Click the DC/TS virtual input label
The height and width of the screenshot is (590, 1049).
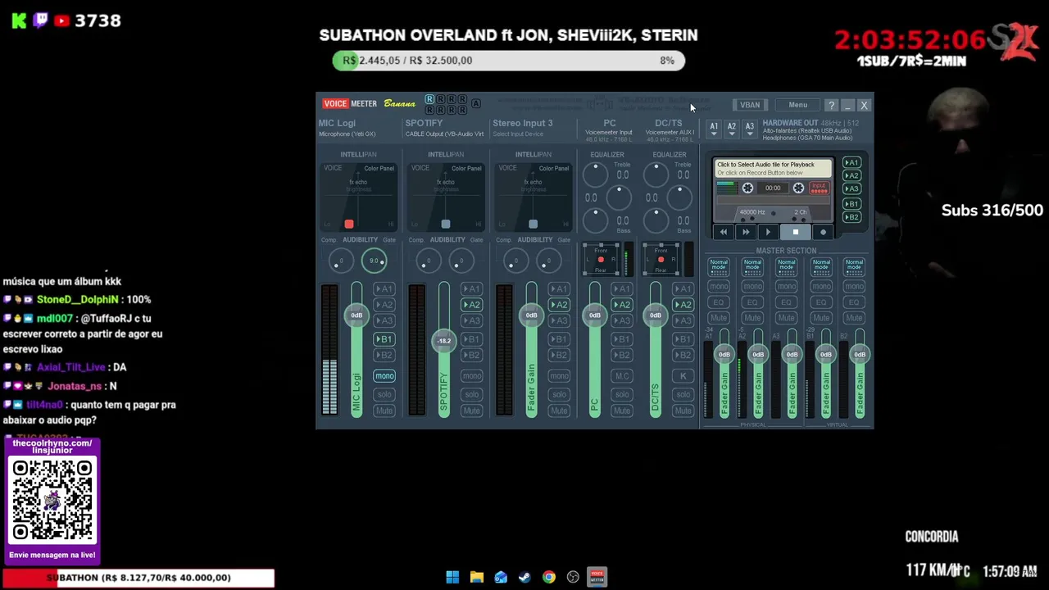669,123
